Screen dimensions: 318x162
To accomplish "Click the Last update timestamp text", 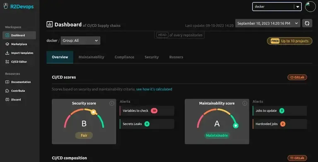I will [209, 26].
